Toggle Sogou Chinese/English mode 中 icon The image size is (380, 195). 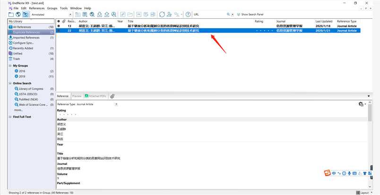(x=334, y=173)
